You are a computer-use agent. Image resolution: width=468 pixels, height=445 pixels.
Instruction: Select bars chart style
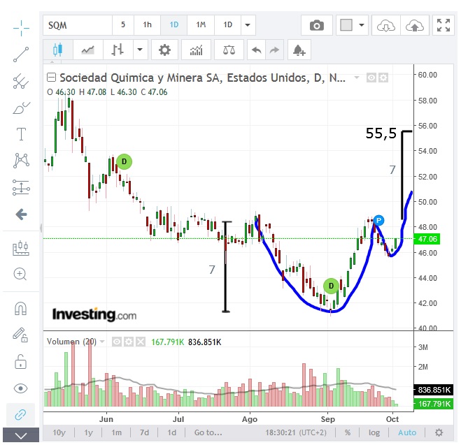118,50
